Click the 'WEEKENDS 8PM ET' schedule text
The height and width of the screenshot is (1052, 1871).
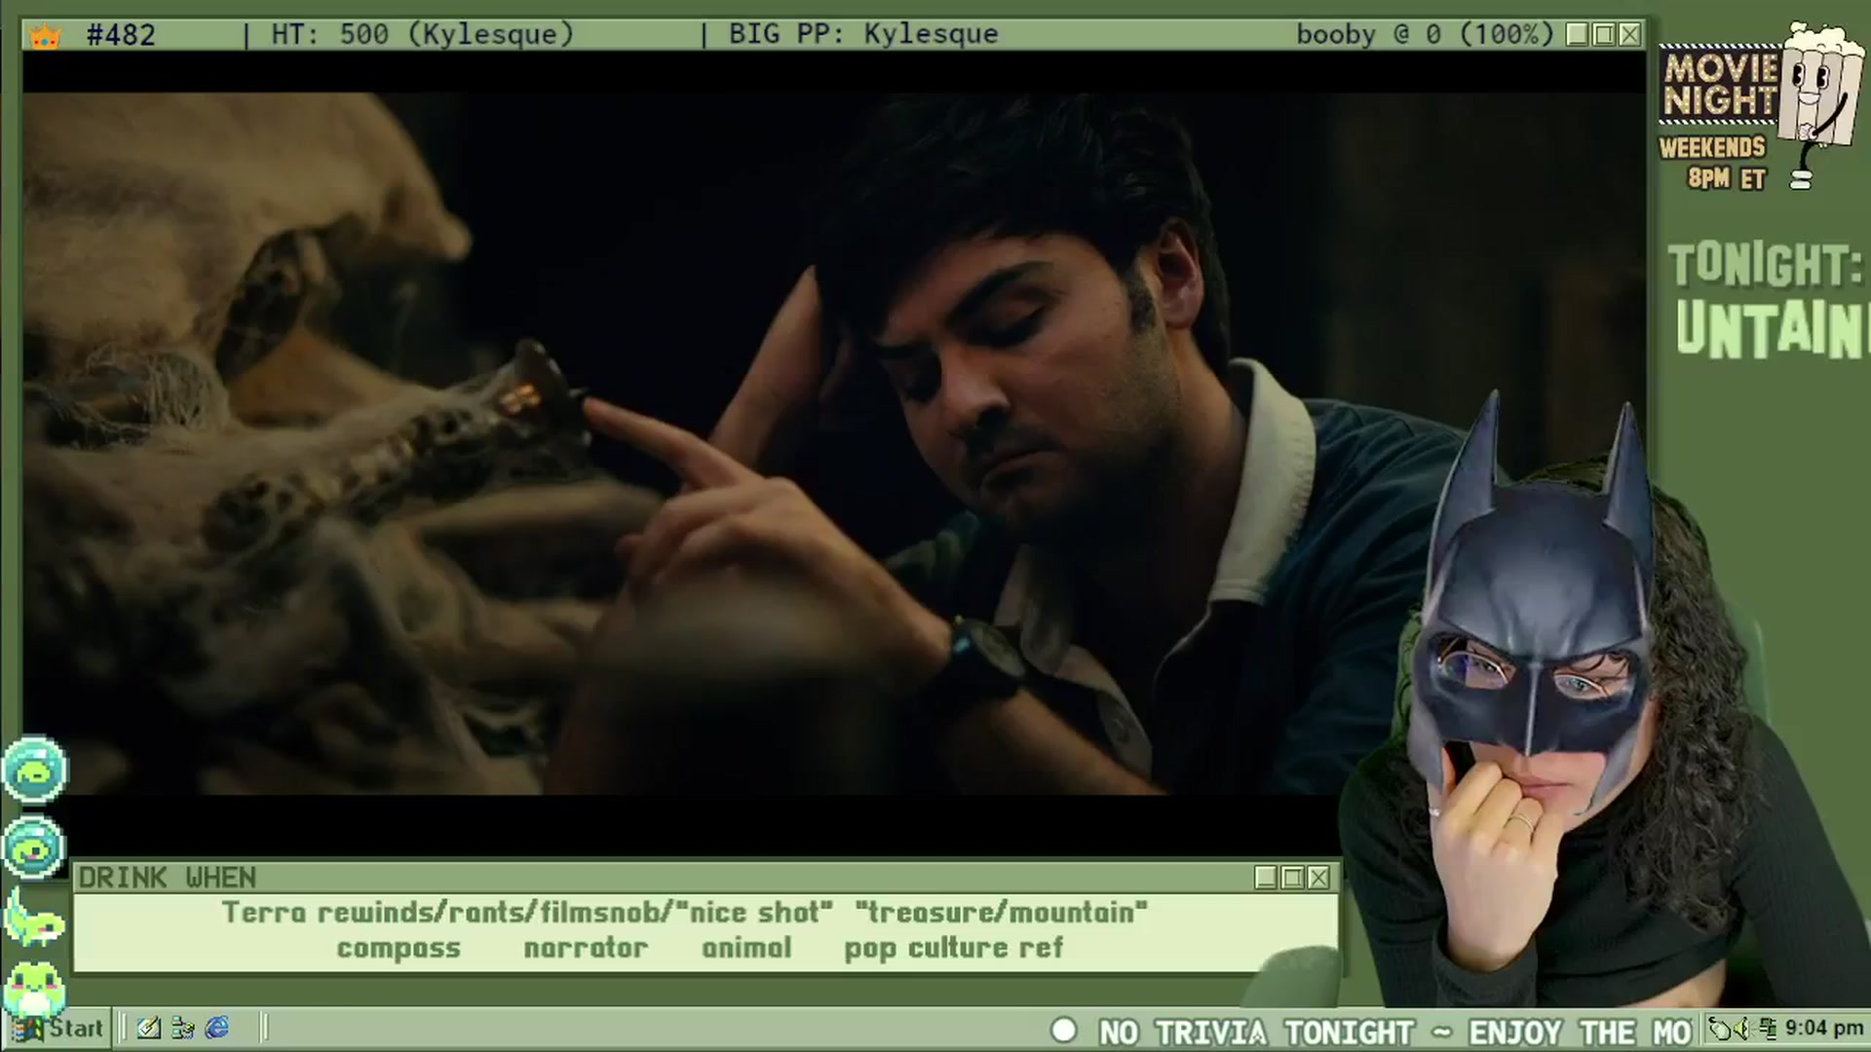[1713, 163]
